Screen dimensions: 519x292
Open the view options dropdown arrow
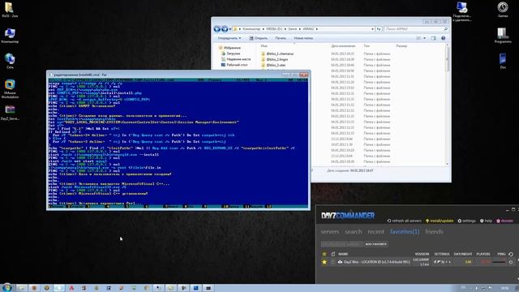pyautogui.click(x=424, y=38)
